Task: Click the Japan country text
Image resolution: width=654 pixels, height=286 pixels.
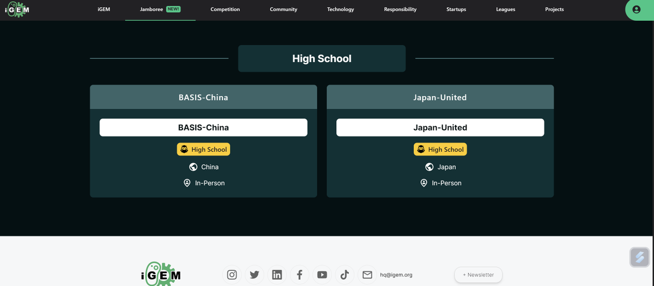Action: pos(447,167)
